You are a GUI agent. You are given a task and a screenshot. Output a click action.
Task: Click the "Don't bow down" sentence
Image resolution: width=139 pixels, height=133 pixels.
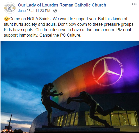[96, 24]
